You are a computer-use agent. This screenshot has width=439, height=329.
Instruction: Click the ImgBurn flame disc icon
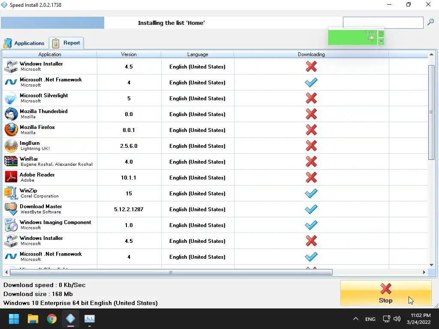point(11,146)
